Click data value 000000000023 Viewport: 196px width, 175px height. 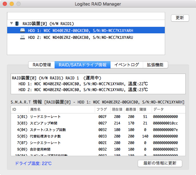pyautogui.click(x=165, y=149)
